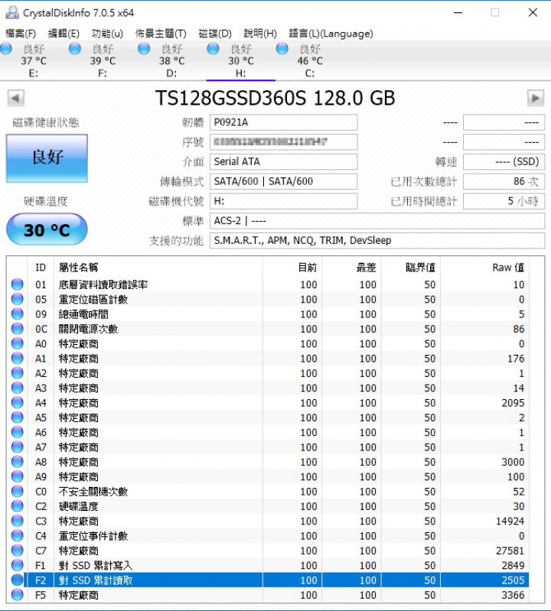Open the 編輯(E) menu
This screenshot has height=611, width=551.
(64, 34)
